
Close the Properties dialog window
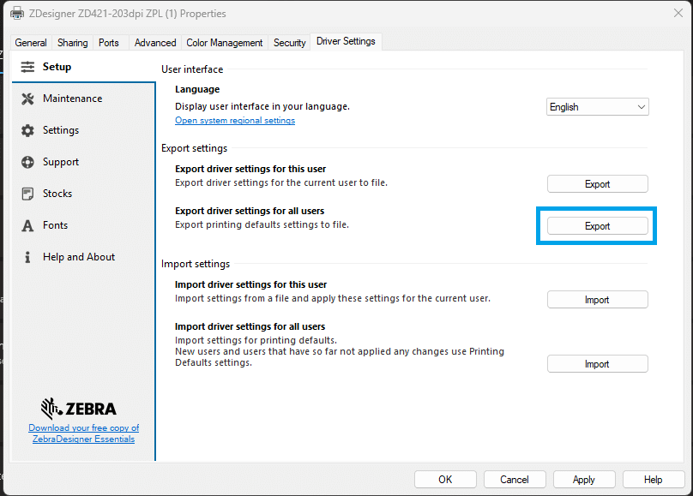pyautogui.click(x=678, y=13)
